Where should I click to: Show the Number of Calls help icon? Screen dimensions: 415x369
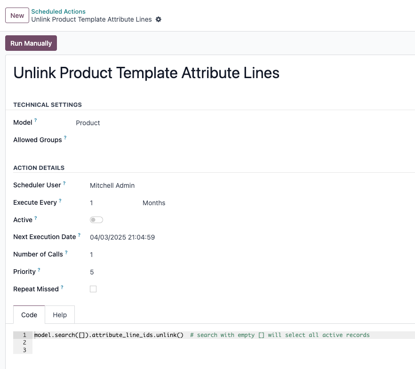pos(66,252)
